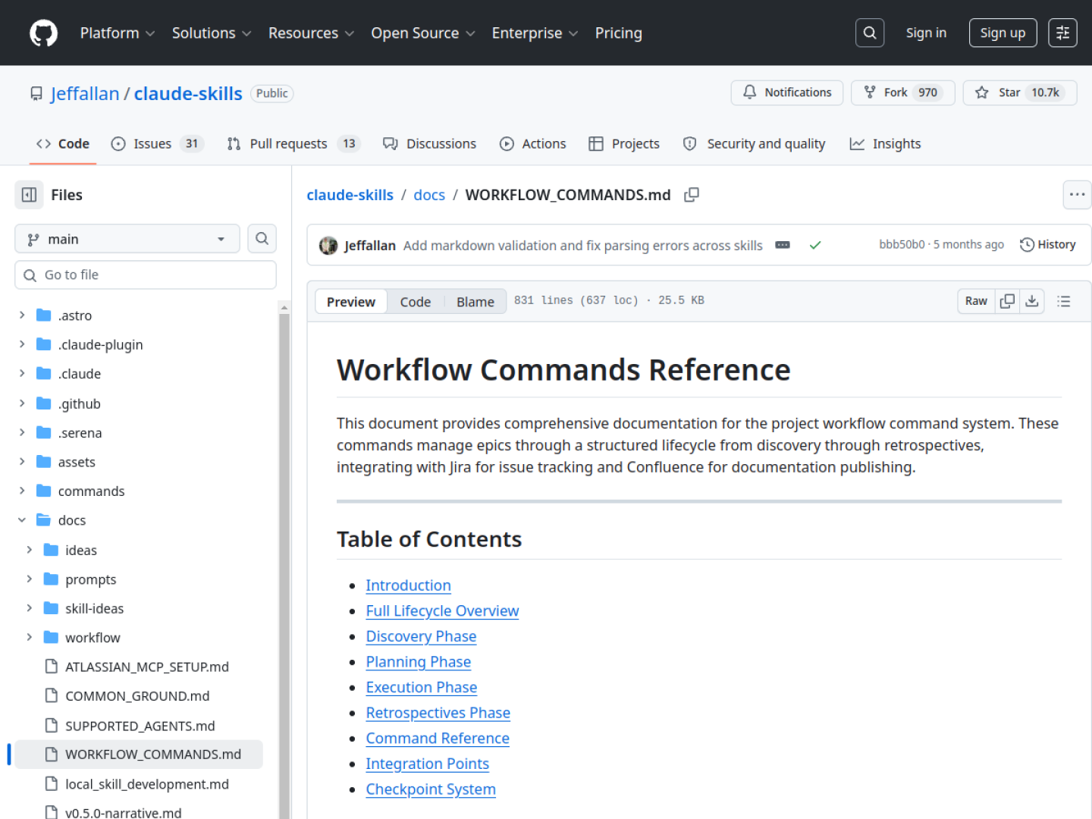Focus the Go to file search field

pos(146,275)
